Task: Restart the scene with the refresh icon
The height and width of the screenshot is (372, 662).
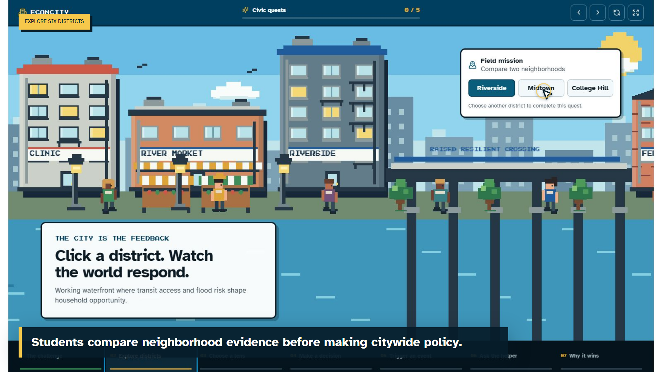Action: [x=616, y=13]
